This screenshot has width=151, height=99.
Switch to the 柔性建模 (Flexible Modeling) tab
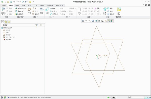tap(50, 6)
